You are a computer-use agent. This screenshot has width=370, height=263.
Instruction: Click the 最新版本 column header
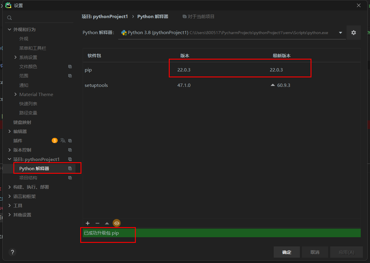click(282, 55)
